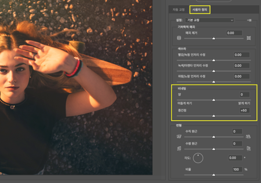
Task: Click the 비율 100 percent field
Action: tap(237, 169)
